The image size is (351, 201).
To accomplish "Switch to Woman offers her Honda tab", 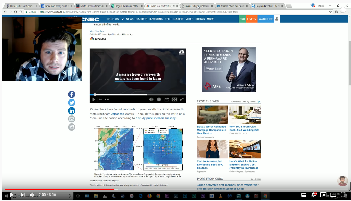I will (232, 6).
